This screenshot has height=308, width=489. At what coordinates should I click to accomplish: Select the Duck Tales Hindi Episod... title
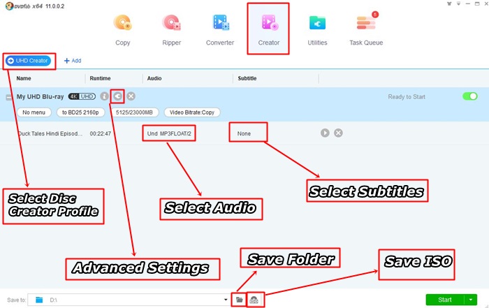pos(50,133)
